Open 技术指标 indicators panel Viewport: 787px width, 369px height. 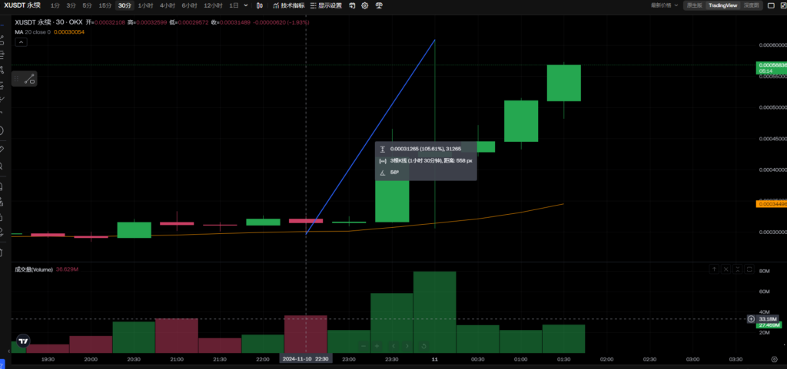(287, 5)
